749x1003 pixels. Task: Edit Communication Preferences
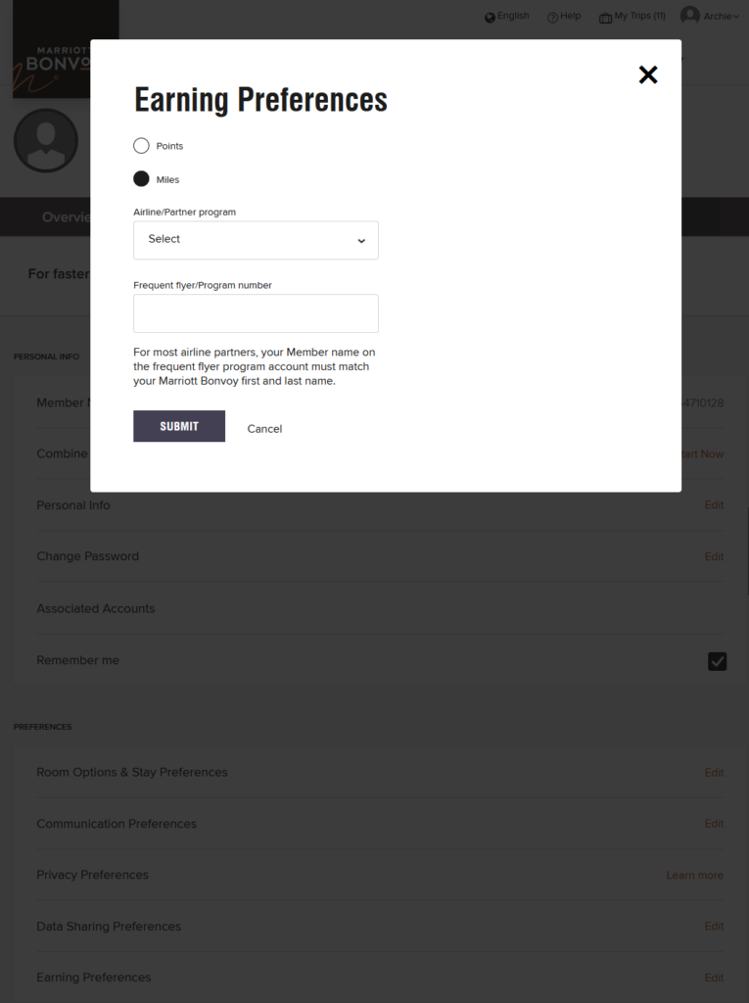(x=714, y=823)
